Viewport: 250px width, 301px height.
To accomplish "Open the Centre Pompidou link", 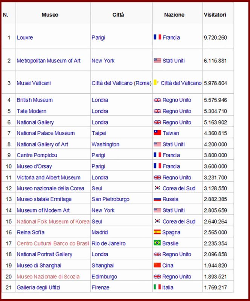I will [37, 155].
